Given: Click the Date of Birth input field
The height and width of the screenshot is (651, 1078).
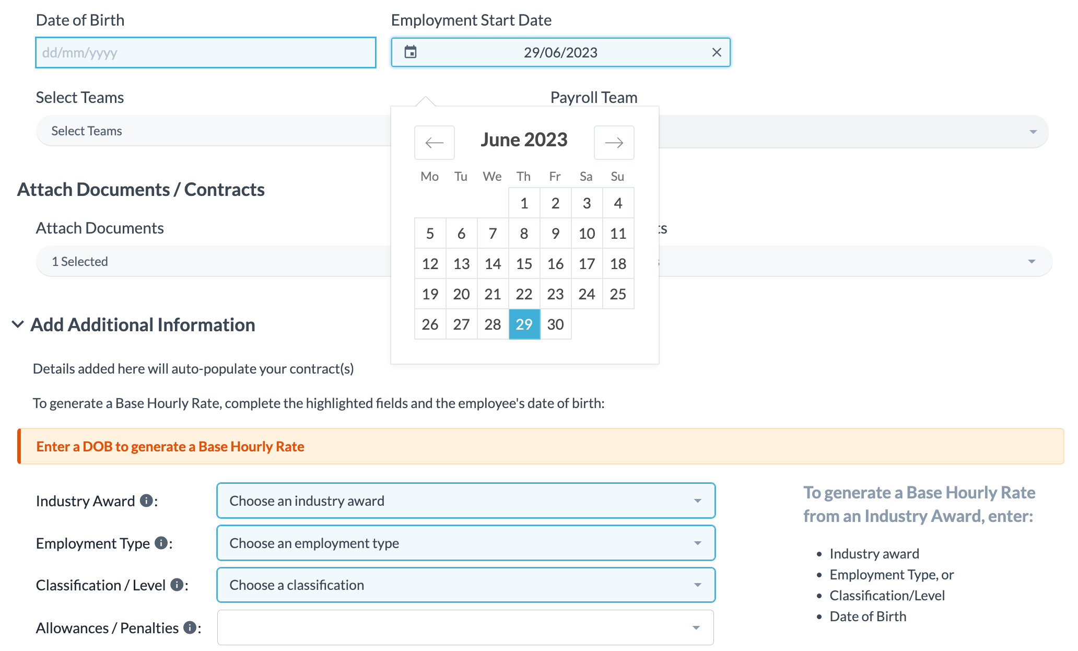Looking at the screenshot, I should [206, 52].
